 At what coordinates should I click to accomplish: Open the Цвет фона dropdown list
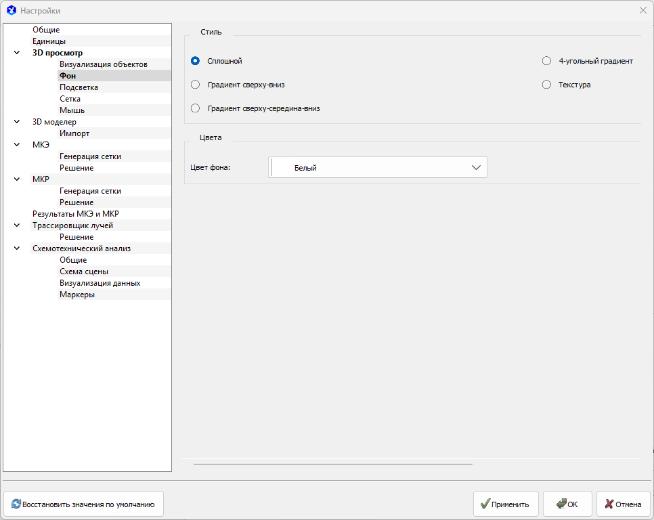point(476,168)
